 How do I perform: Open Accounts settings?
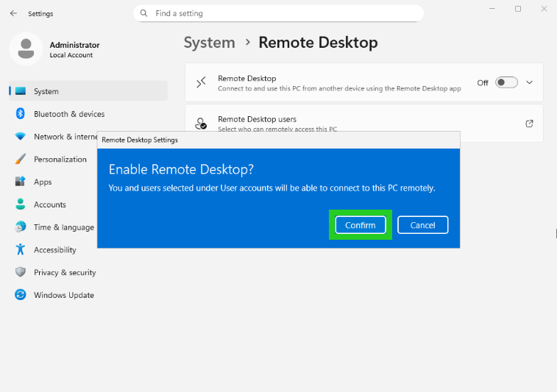53,204
